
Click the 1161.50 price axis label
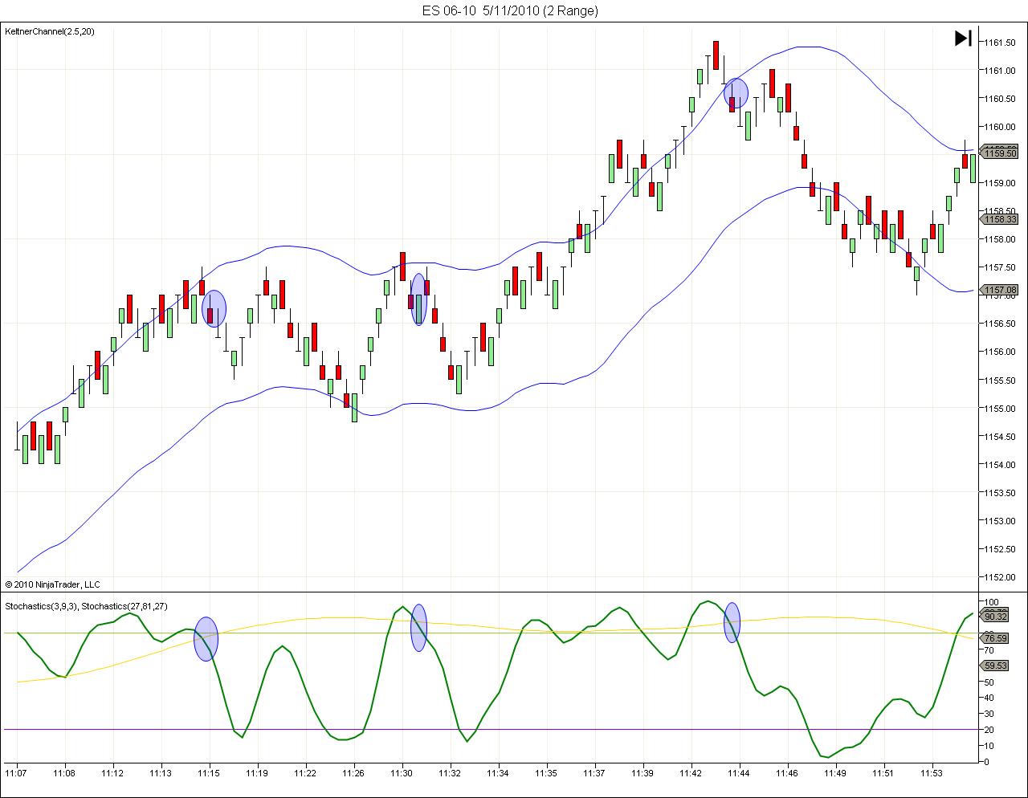[999, 42]
